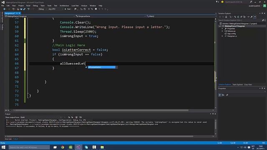This screenshot has width=267, height=150.
Task: Open the Server Explorer side tab
Action: pos(2,17)
